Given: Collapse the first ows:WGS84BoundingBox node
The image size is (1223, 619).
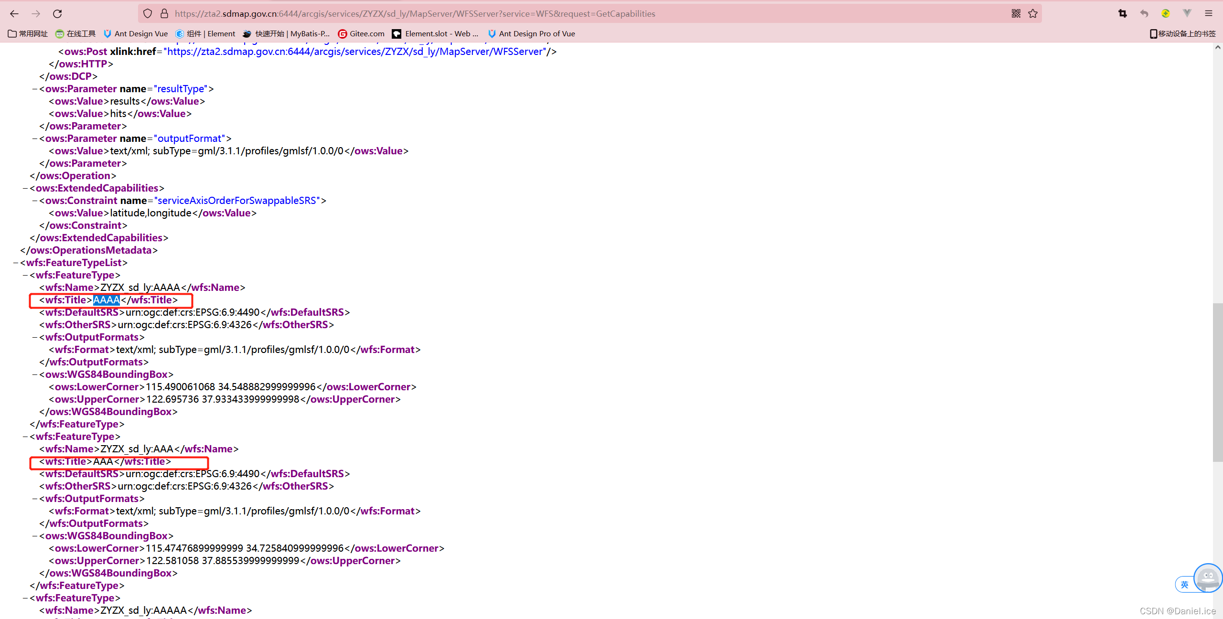Looking at the screenshot, I should [x=34, y=374].
